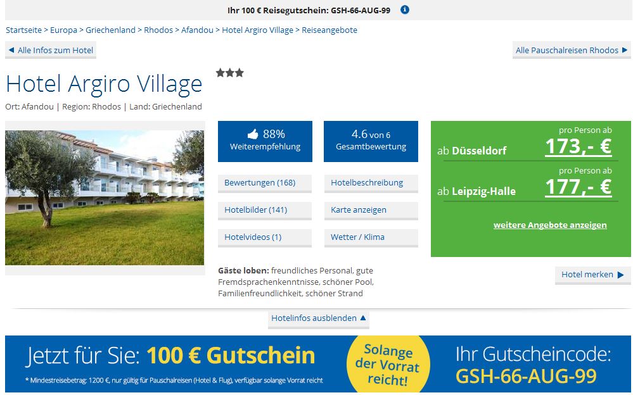Screen dimensions: 633x395
Task: Click the left arrow by Alle Infos zum Hotel
Action: (x=11, y=50)
